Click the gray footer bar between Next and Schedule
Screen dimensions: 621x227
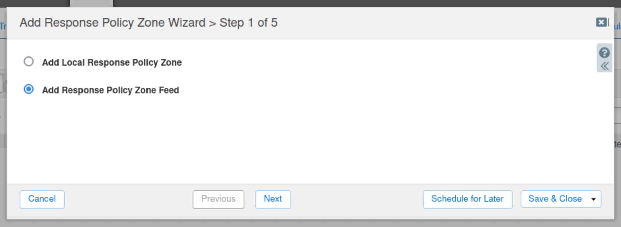(357, 199)
